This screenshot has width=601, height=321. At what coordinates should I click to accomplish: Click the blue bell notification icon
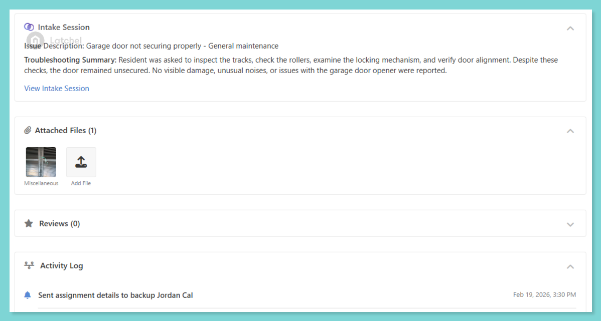click(x=28, y=295)
